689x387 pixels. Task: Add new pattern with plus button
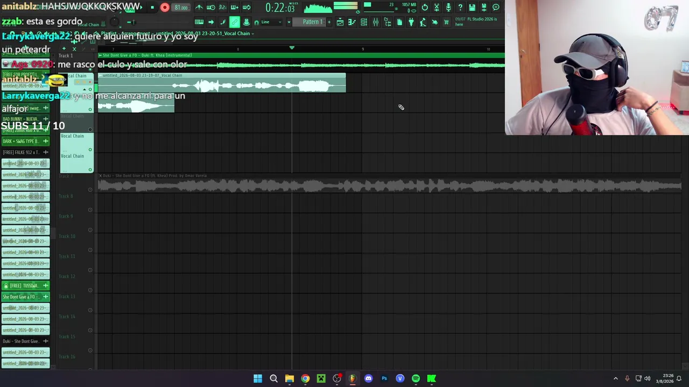[329, 22]
